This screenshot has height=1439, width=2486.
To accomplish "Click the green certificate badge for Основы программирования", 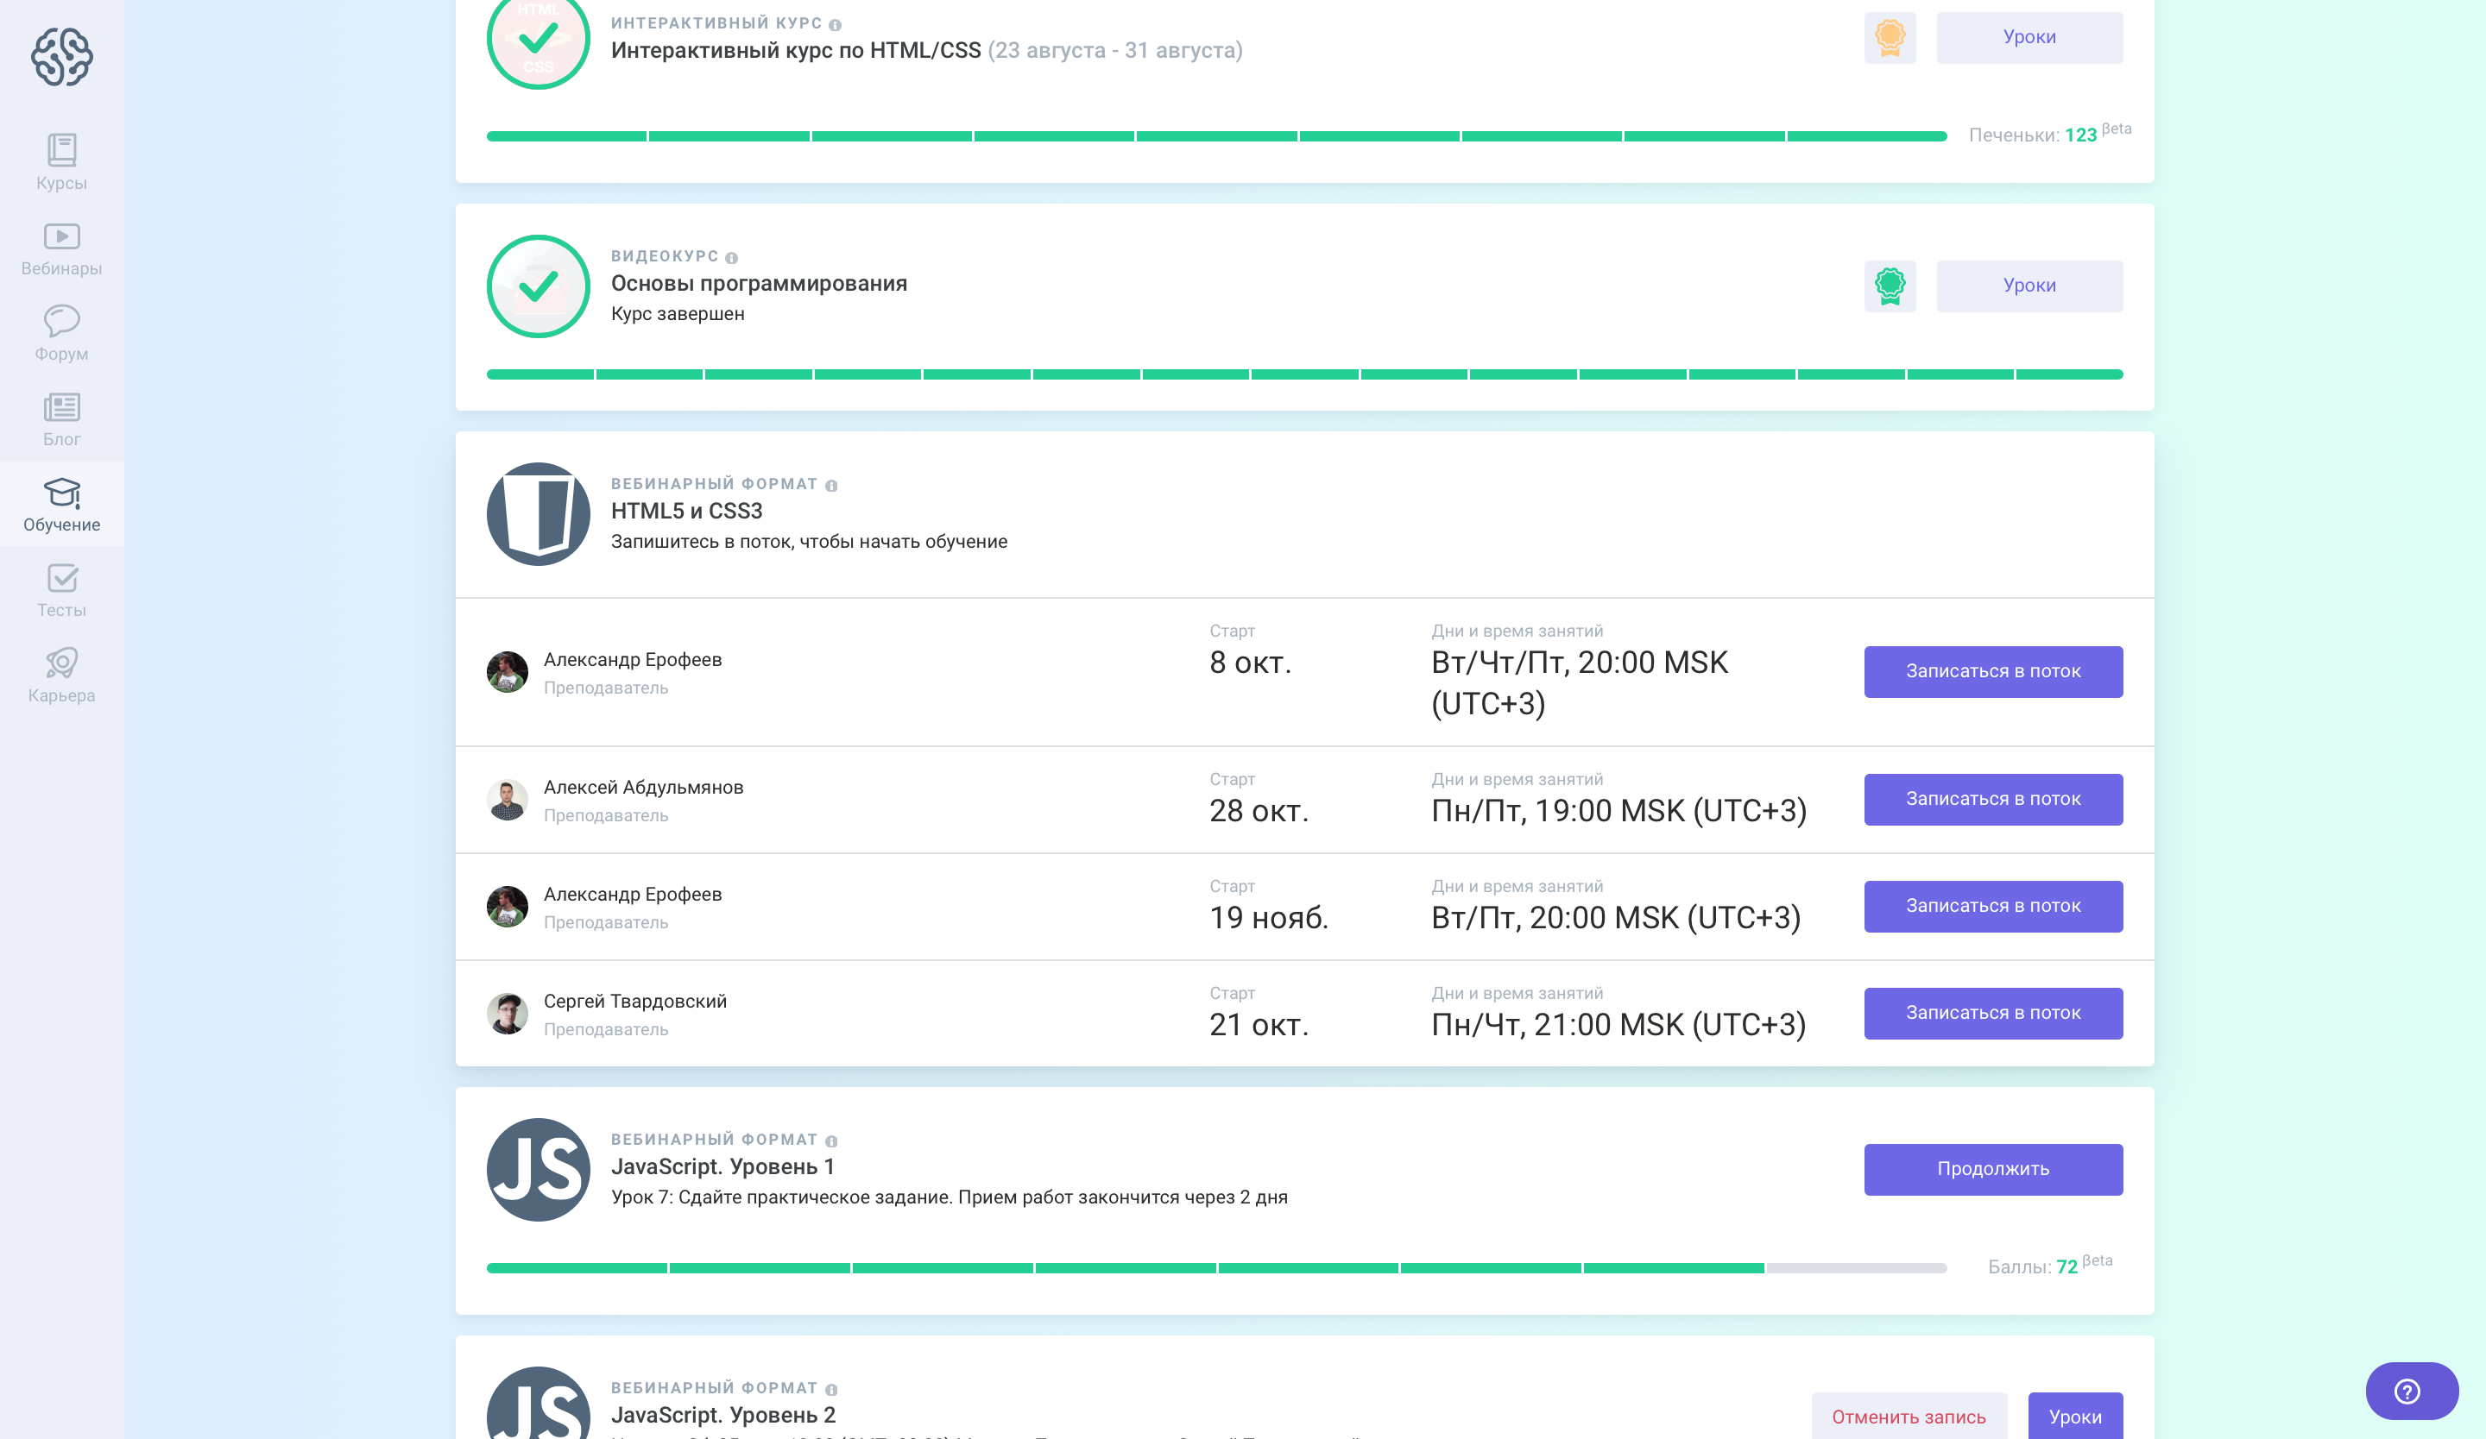I will tap(1890, 286).
